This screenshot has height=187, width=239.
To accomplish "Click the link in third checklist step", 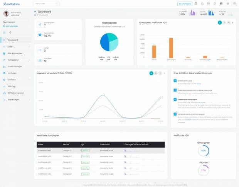I will click(202, 102).
